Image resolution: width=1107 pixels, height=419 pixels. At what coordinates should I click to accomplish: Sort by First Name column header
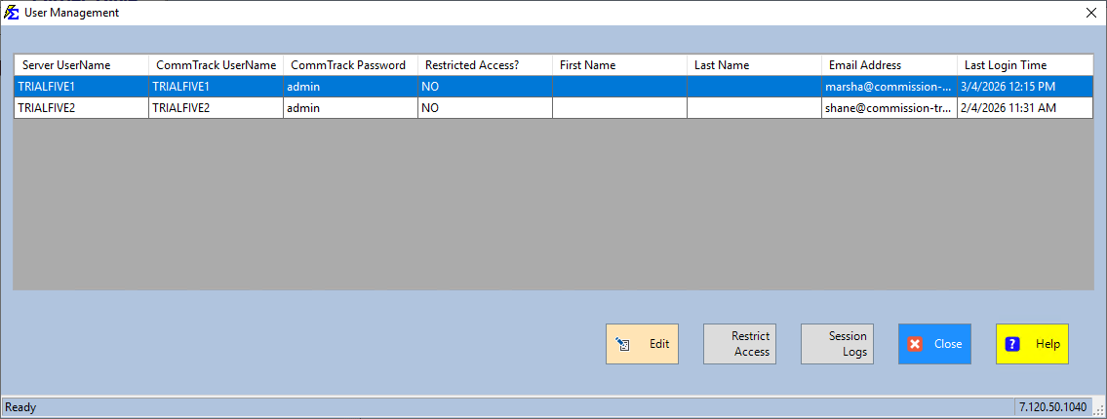pos(619,65)
